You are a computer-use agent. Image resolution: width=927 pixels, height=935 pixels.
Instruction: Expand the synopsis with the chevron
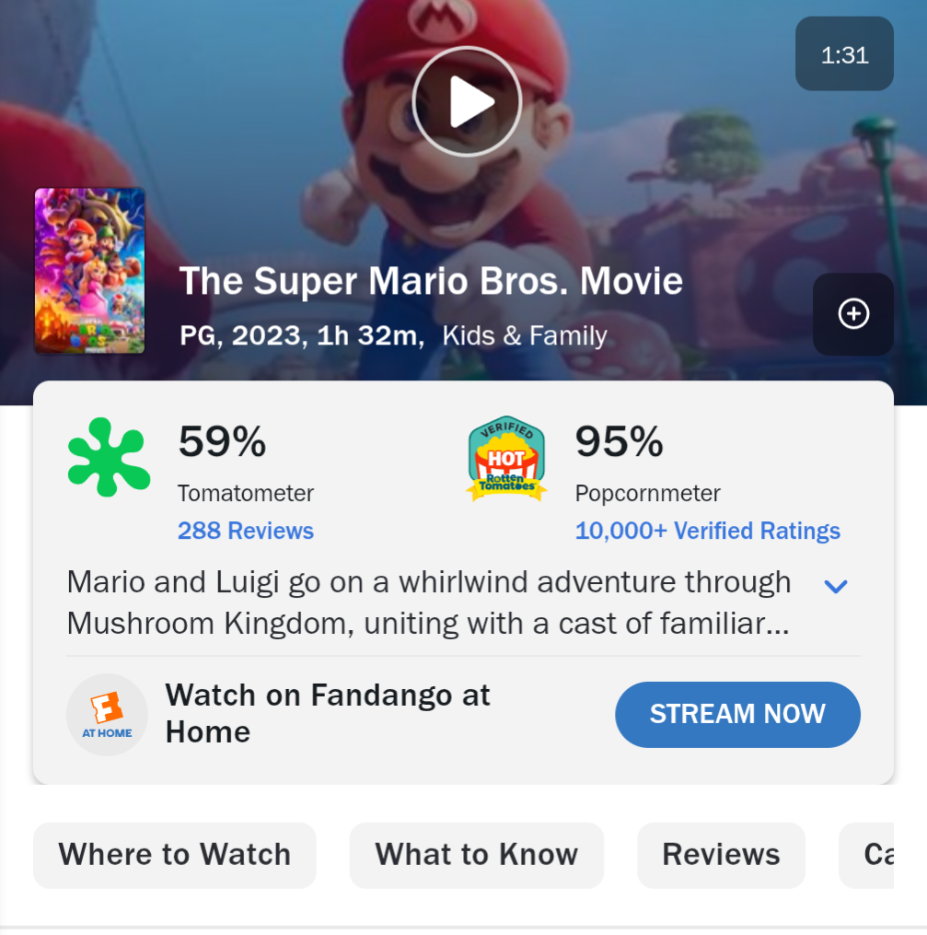pyautogui.click(x=835, y=587)
